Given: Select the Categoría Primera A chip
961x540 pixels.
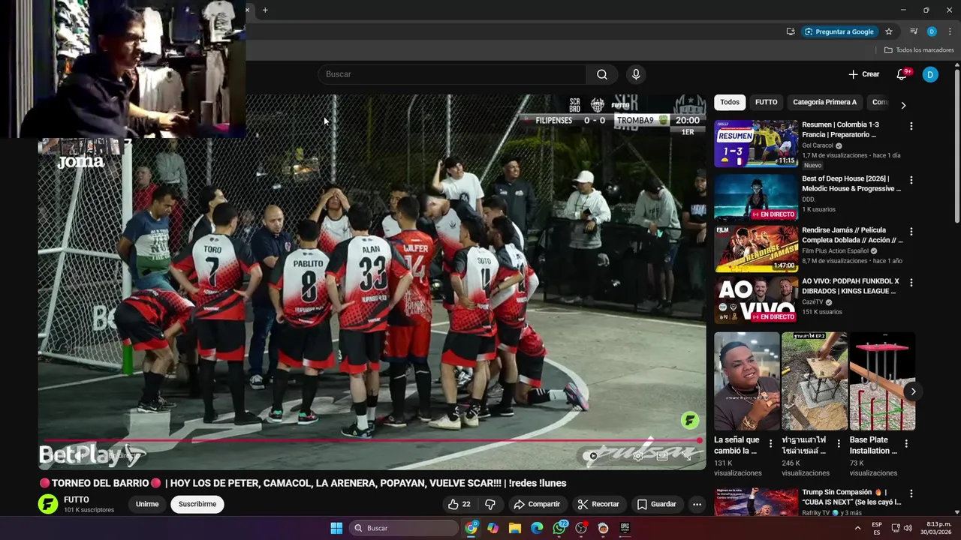Looking at the screenshot, I should pyautogui.click(x=824, y=102).
